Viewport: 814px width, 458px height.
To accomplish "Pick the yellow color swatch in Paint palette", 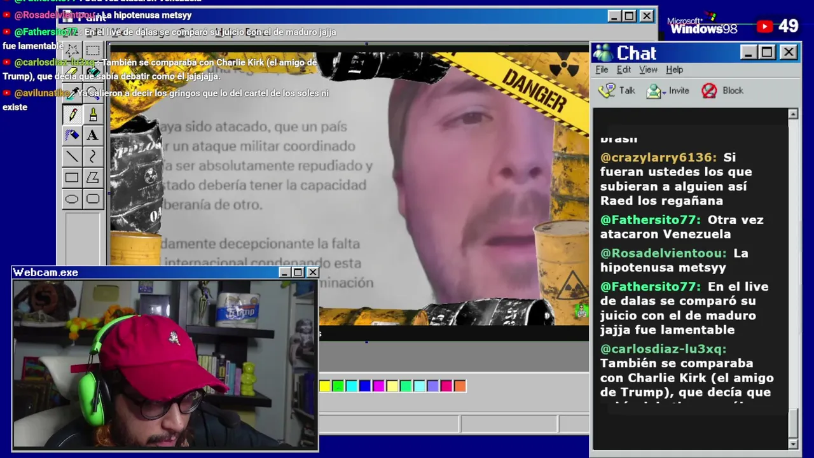I will coord(325,386).
